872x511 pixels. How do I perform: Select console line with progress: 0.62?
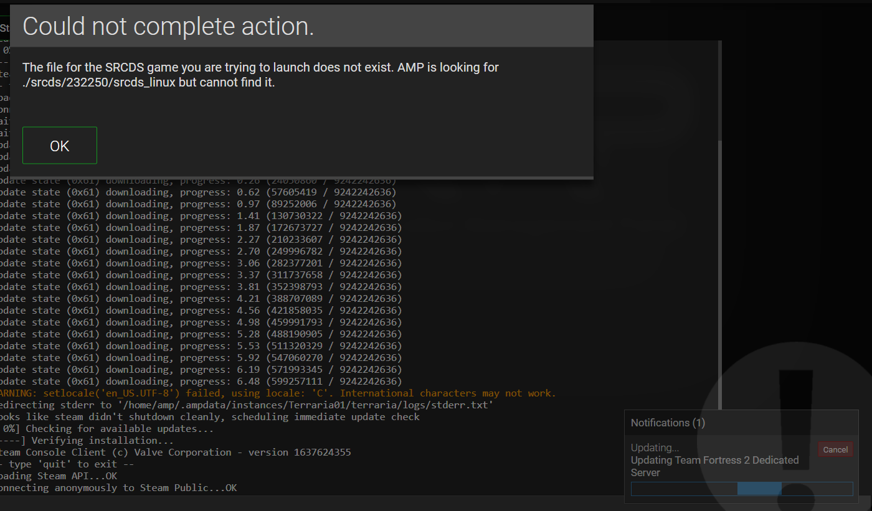click(x=198, y=192)
